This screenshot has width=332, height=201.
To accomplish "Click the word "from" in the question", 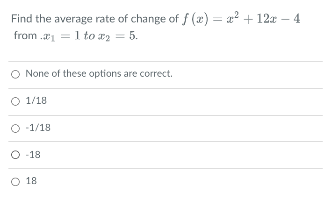I will point(25,36).
